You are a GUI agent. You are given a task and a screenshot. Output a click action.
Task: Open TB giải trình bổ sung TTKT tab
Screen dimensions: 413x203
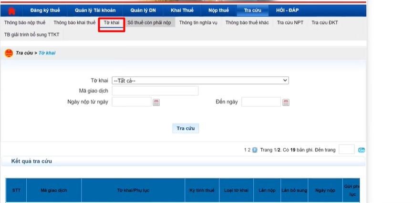31,35
